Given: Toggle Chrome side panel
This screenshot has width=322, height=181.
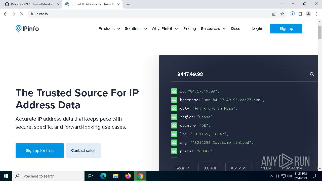Looking at the screenshot, I should pos(300,14).
